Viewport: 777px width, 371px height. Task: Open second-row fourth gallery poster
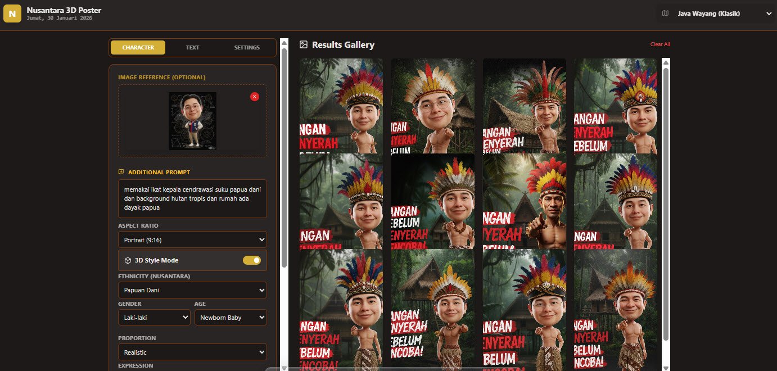pos(616,201)
